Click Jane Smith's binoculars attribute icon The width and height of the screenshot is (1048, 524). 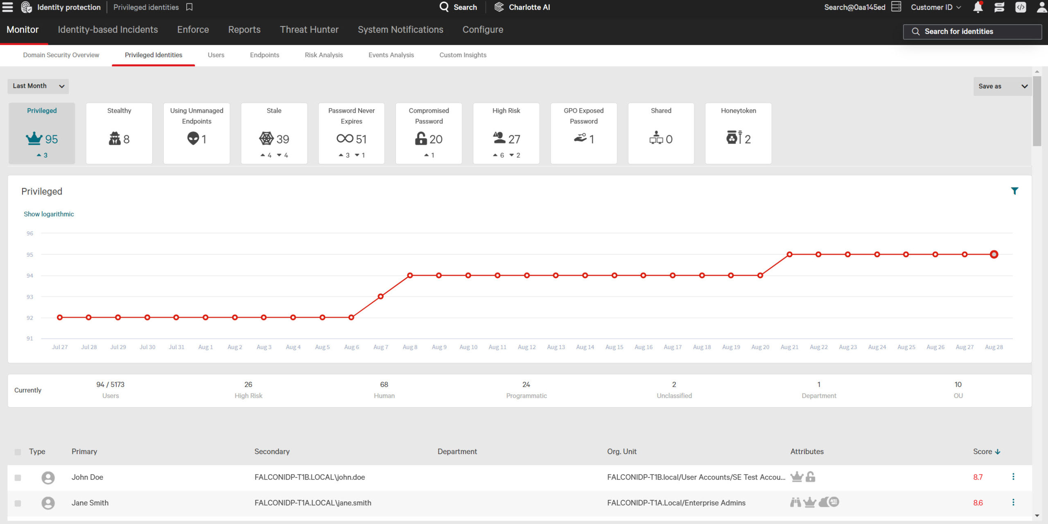tap(795, 502)
